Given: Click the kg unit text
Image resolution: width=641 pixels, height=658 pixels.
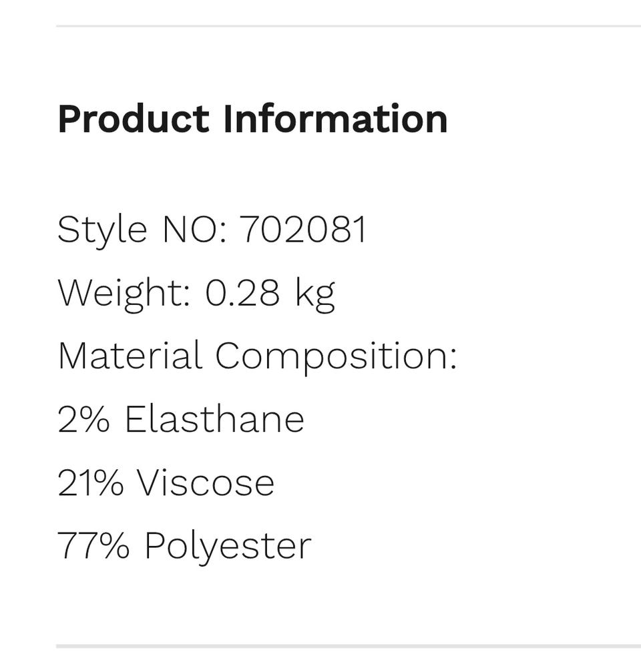Looking at the screenshot, I should tap(315, 295).
